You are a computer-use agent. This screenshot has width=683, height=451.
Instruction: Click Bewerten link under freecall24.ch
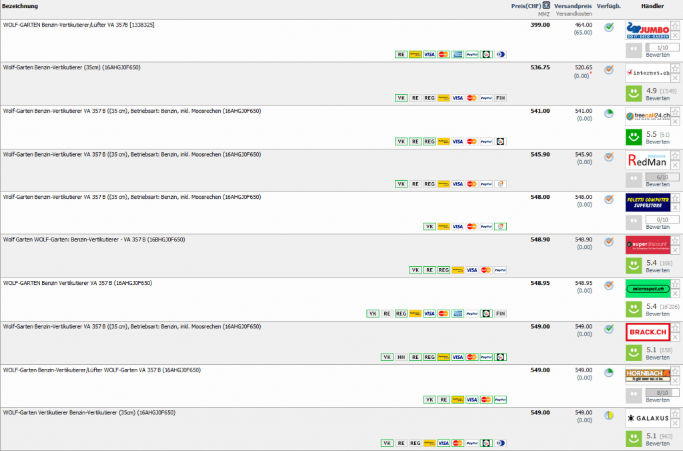pos(658,141)
